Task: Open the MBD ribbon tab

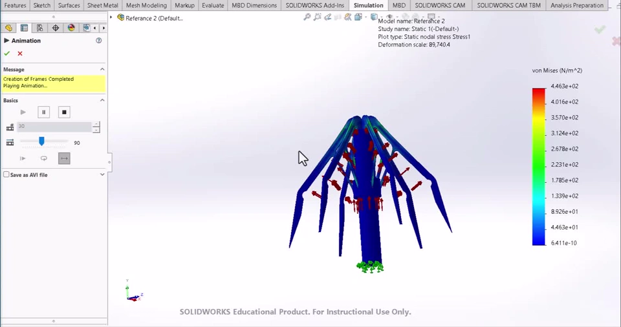Action: [x=399, y=5]
